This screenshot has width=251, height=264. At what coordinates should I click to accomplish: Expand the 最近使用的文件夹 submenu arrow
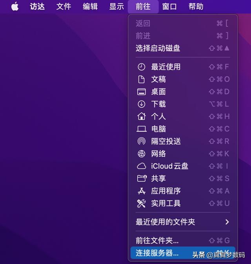[227, 222]
